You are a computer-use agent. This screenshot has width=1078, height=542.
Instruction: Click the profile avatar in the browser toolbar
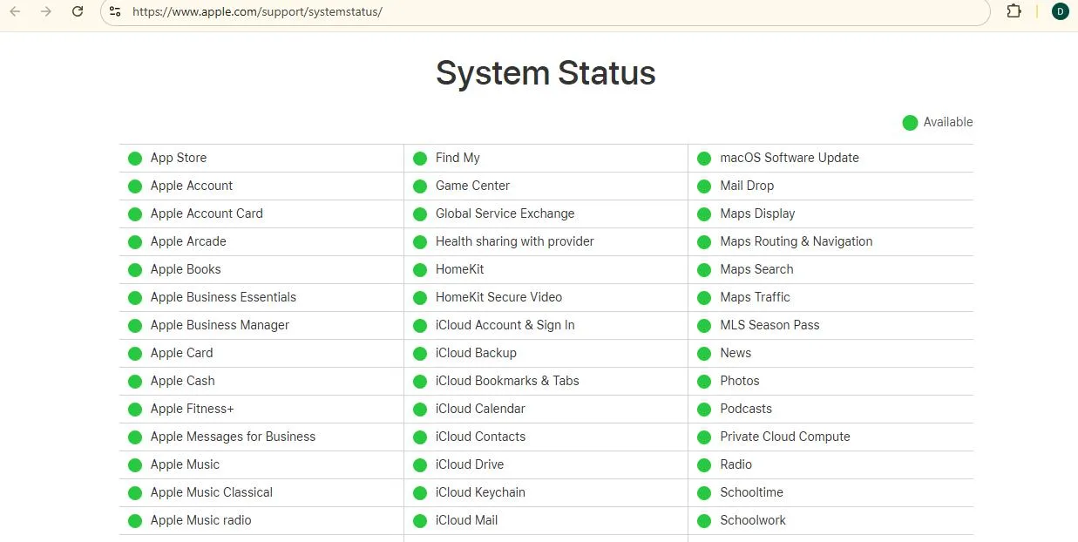click(1060, 11)
